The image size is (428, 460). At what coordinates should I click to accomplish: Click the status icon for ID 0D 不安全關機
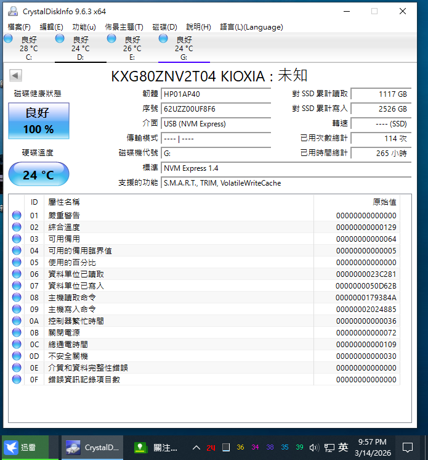tap(17, 356)
